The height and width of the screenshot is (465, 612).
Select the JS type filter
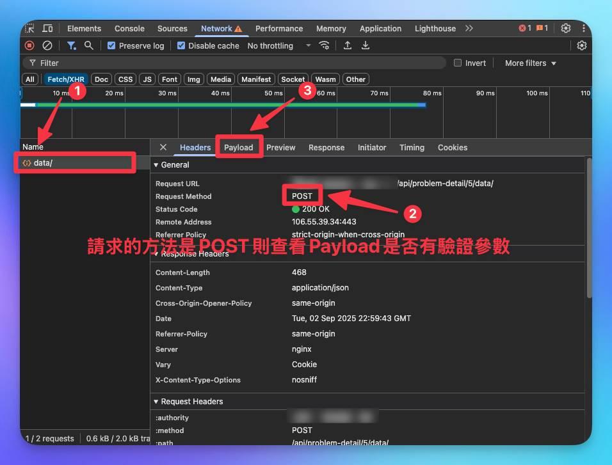(x=147, y=79)
